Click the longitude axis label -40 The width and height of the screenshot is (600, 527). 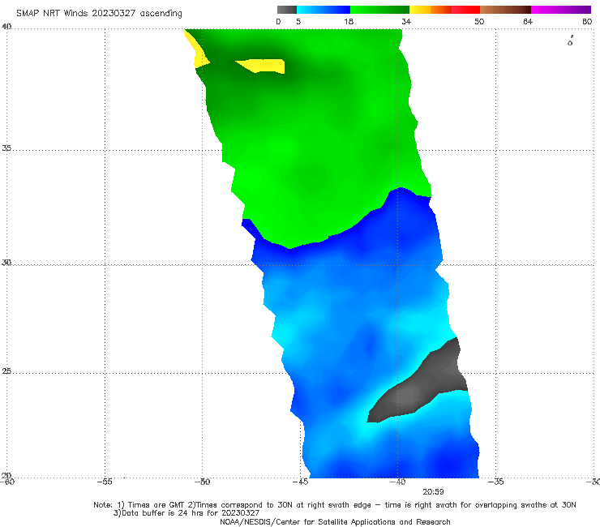point(397,482)
